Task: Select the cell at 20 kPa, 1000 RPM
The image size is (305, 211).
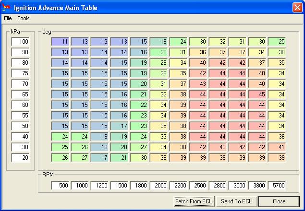Action: pos(80,158)
